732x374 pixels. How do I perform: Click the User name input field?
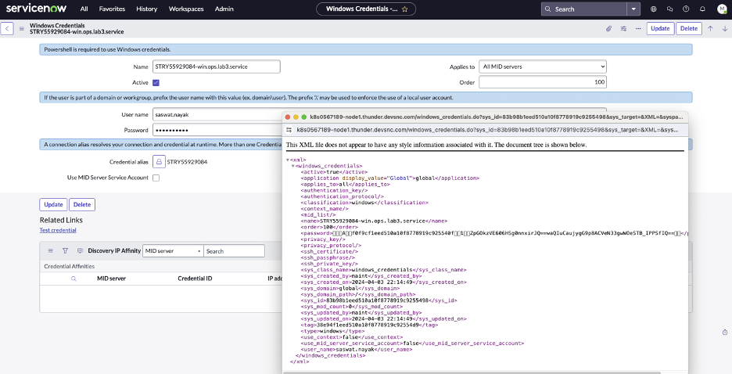click(217, 114)
